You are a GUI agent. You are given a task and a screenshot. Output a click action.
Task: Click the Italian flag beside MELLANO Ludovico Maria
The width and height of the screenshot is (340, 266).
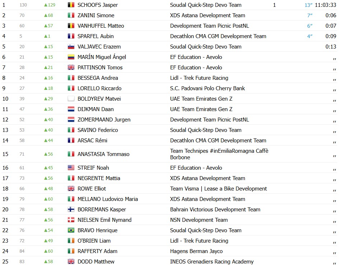(71, 199)
